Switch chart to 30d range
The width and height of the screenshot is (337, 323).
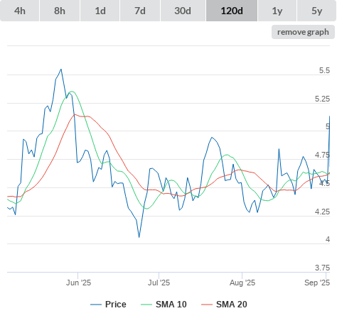183,11
